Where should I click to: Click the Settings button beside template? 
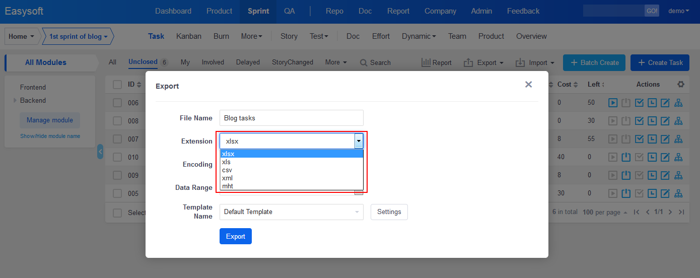(x=389, y=212)
